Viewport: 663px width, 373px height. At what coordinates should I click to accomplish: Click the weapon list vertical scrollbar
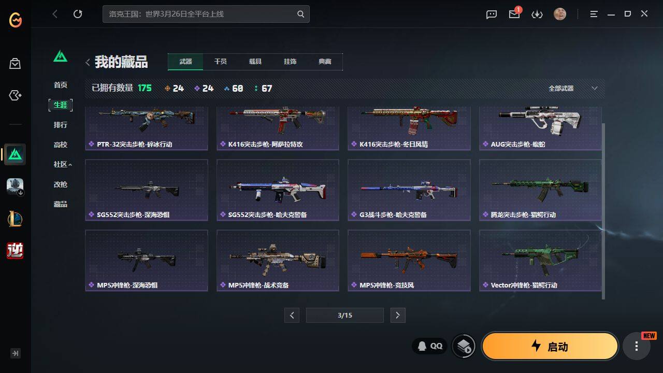pos(603,211)
